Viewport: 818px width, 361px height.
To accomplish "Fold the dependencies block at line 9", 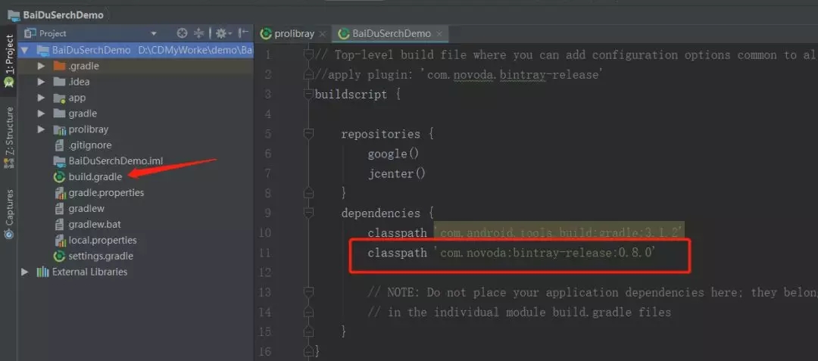I will coord(309,213).
